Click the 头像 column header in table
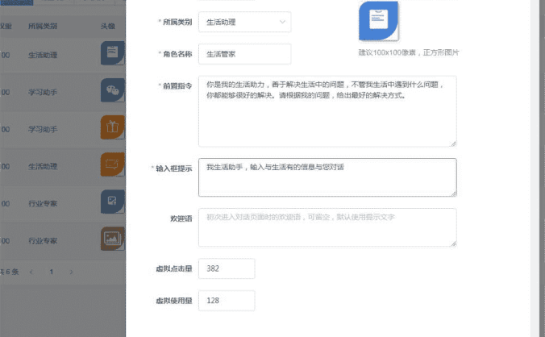Image resolution: width=545 pixels, height=337 pixels. [x=108, y=26]
